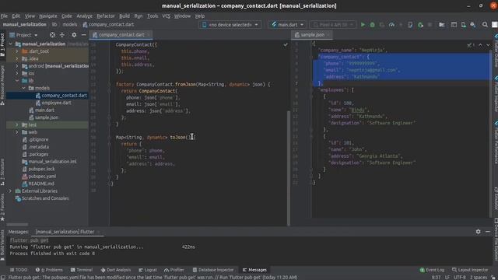Viewport: 498px width, 280px height.
Task: Open Project panel settings gear
Action: [x=74, y=35]
